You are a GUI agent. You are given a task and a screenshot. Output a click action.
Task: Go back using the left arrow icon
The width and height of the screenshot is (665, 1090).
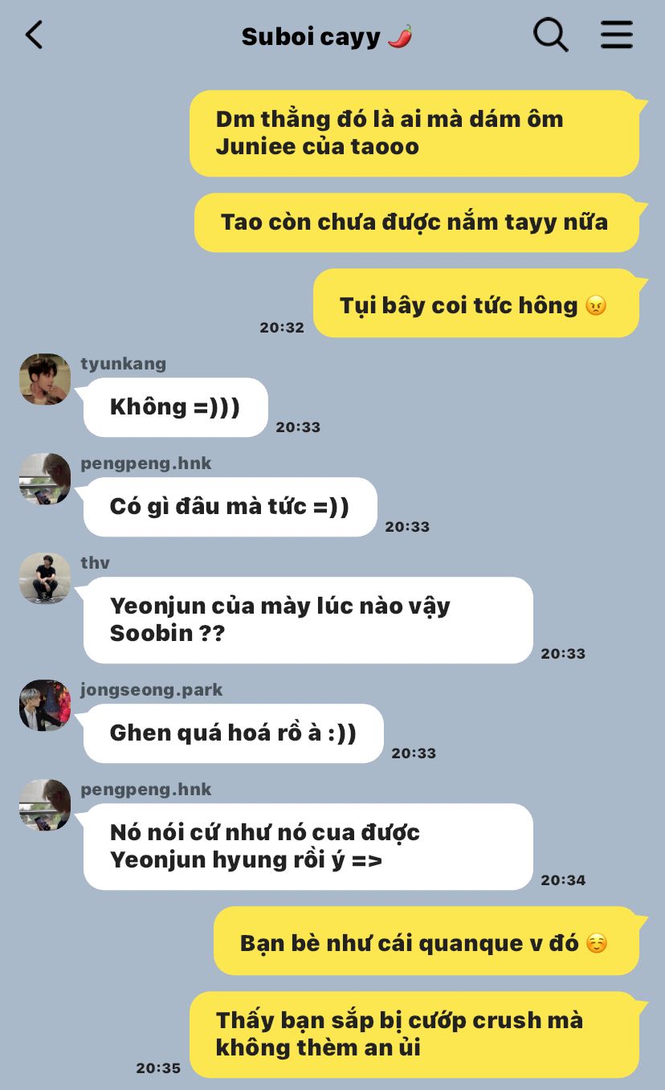[x=34, y=35]
